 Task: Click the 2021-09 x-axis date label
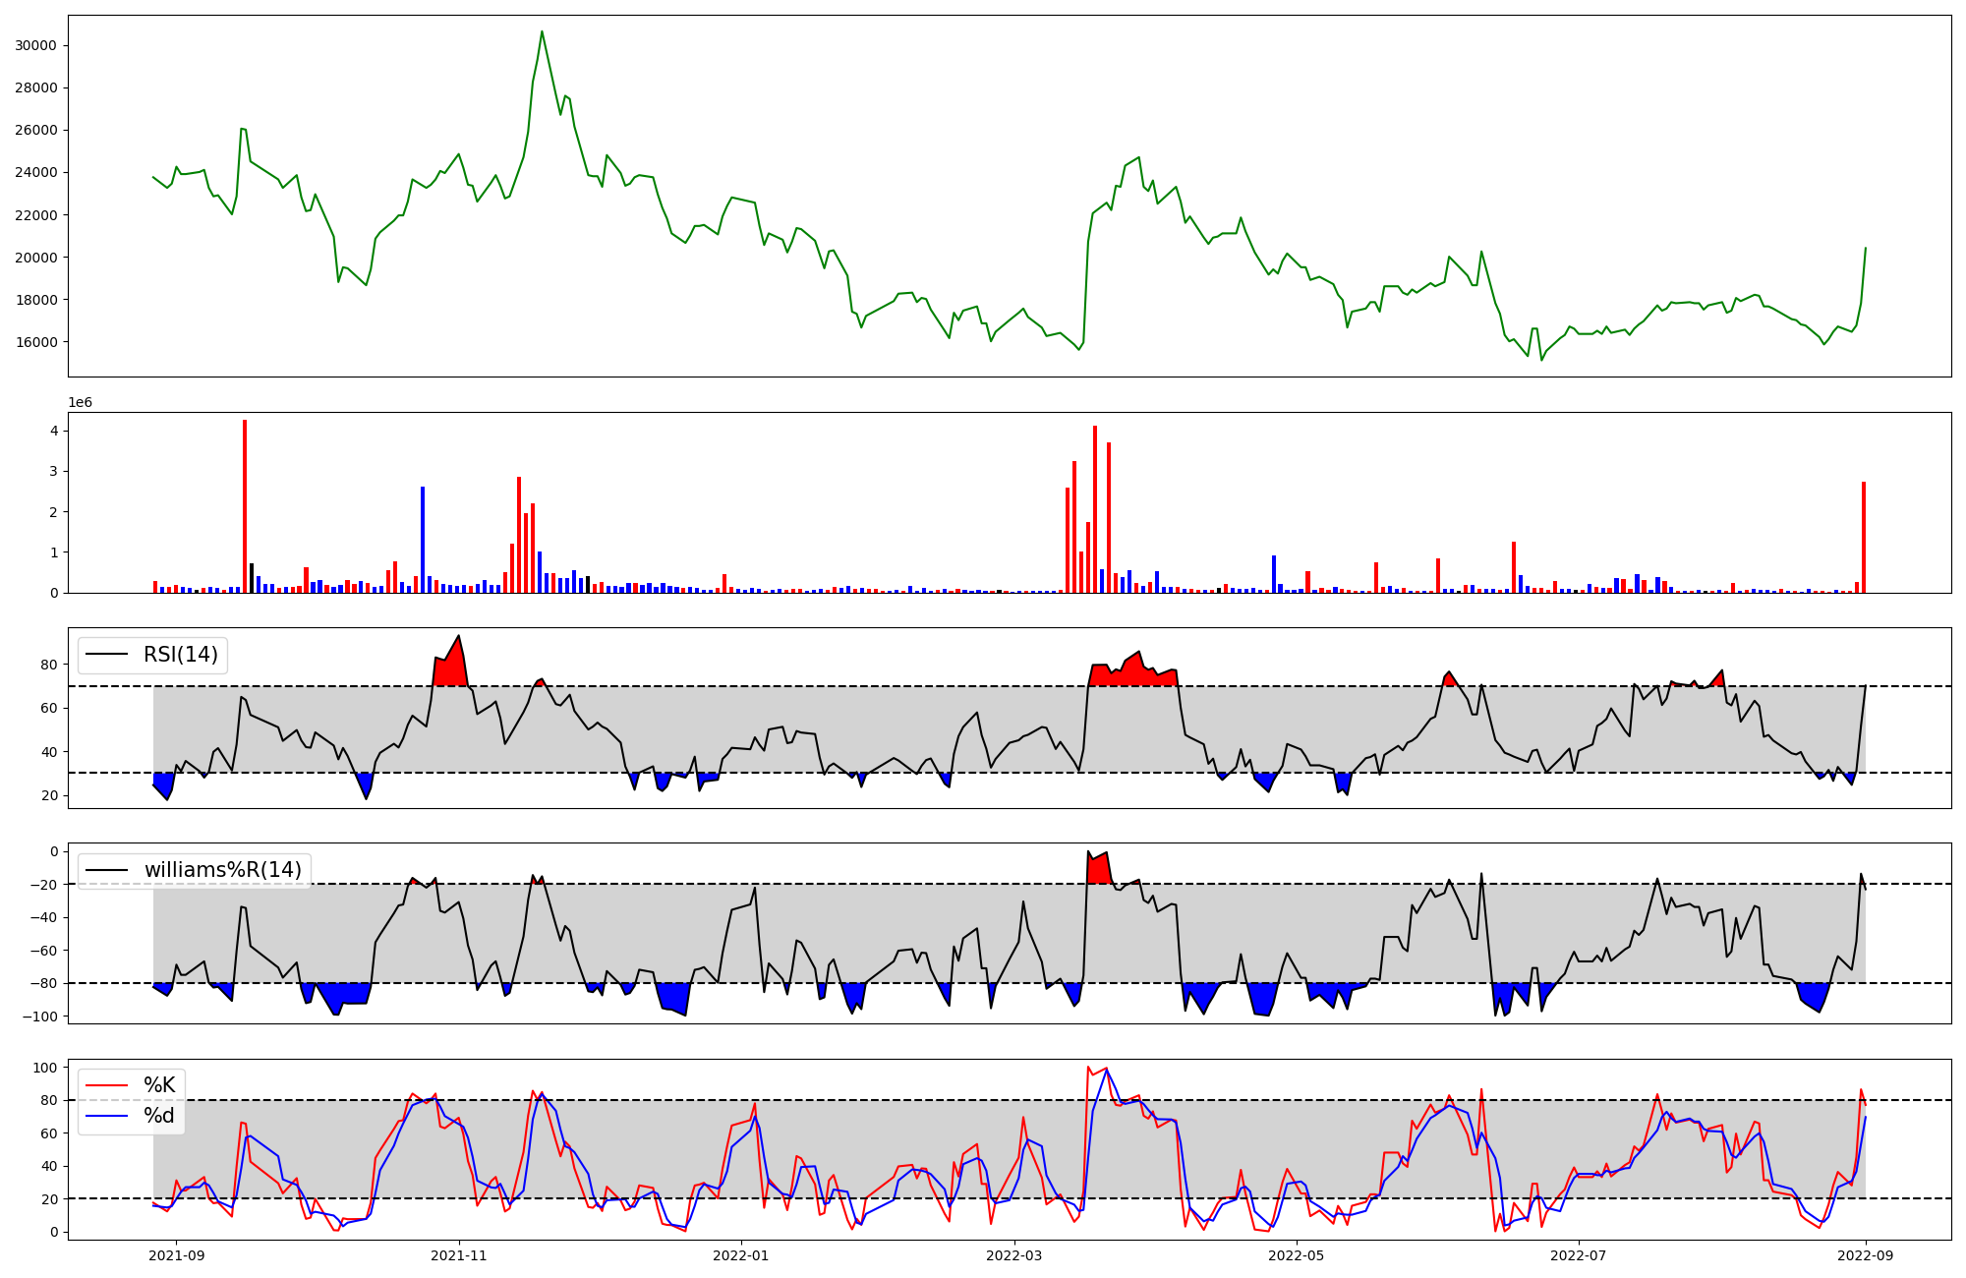177,1255
